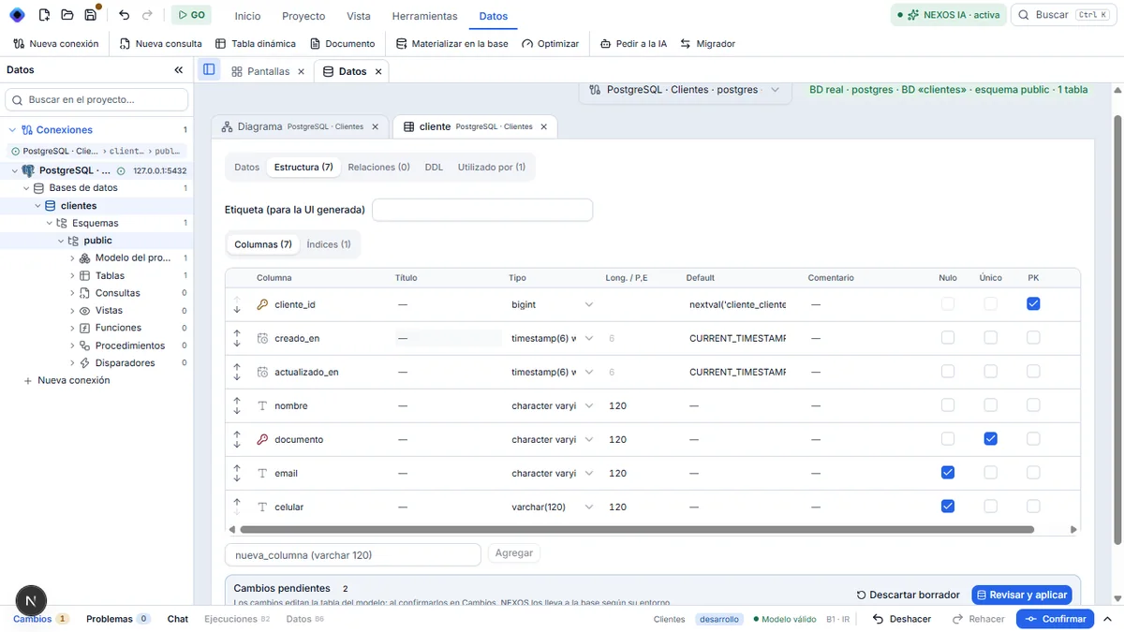Uncheck Nulo for email column
This screenshot has height=632, width=1124.
tap(948, 473)
